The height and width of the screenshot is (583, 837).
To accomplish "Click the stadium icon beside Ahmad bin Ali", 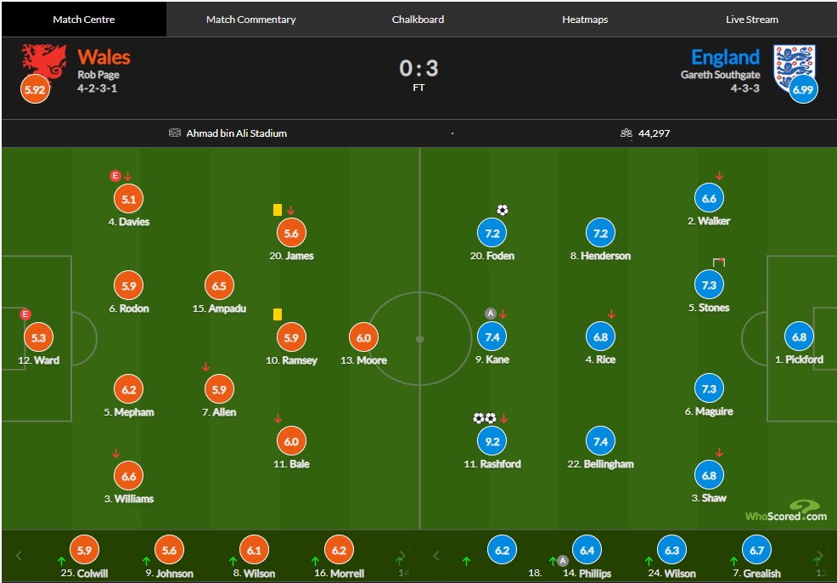I will (x=175, y=133).
